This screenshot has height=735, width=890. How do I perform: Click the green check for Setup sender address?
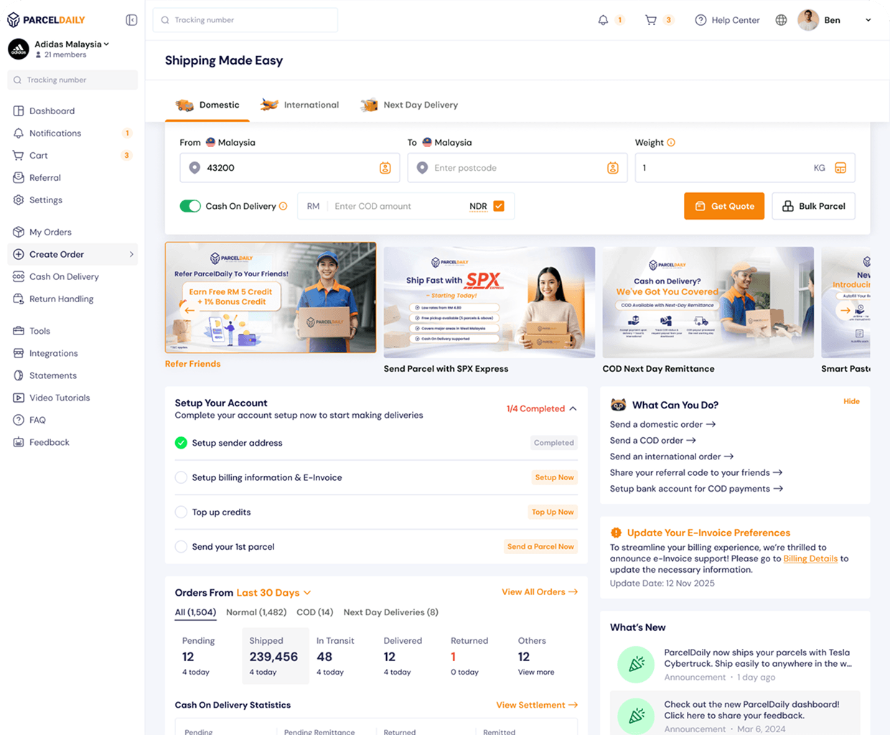tap(181, 443)
